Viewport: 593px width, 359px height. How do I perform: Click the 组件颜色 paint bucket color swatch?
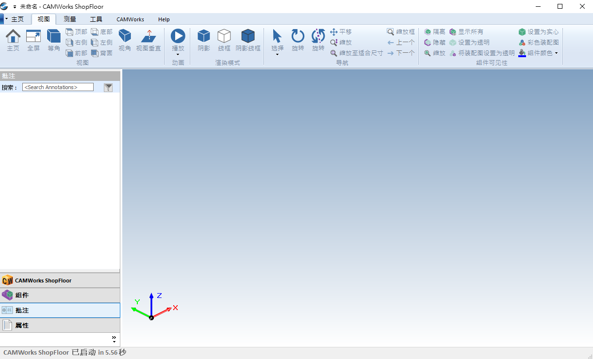[522, 53]
